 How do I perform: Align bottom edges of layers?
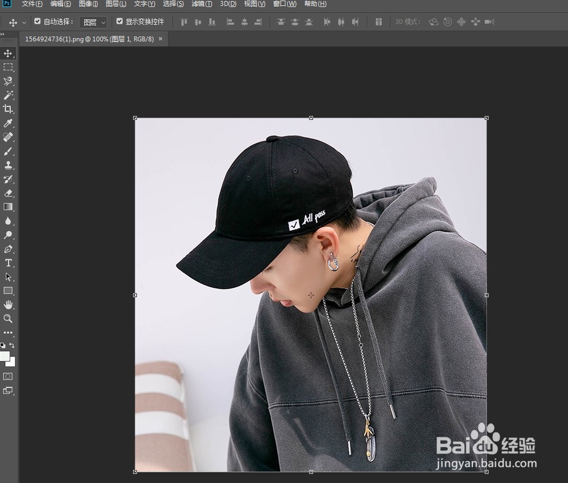212,22
